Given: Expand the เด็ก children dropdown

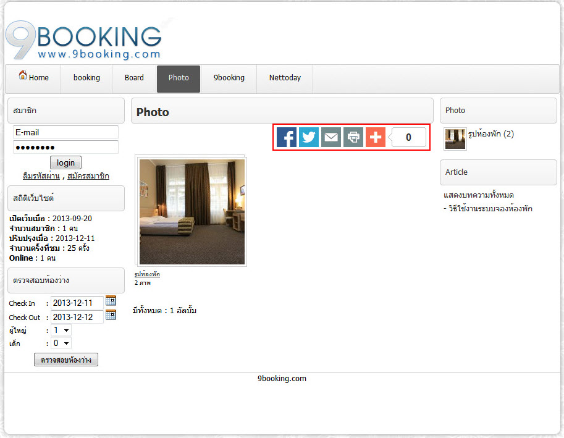Looking at the screenshot, I should pos(61,343).
